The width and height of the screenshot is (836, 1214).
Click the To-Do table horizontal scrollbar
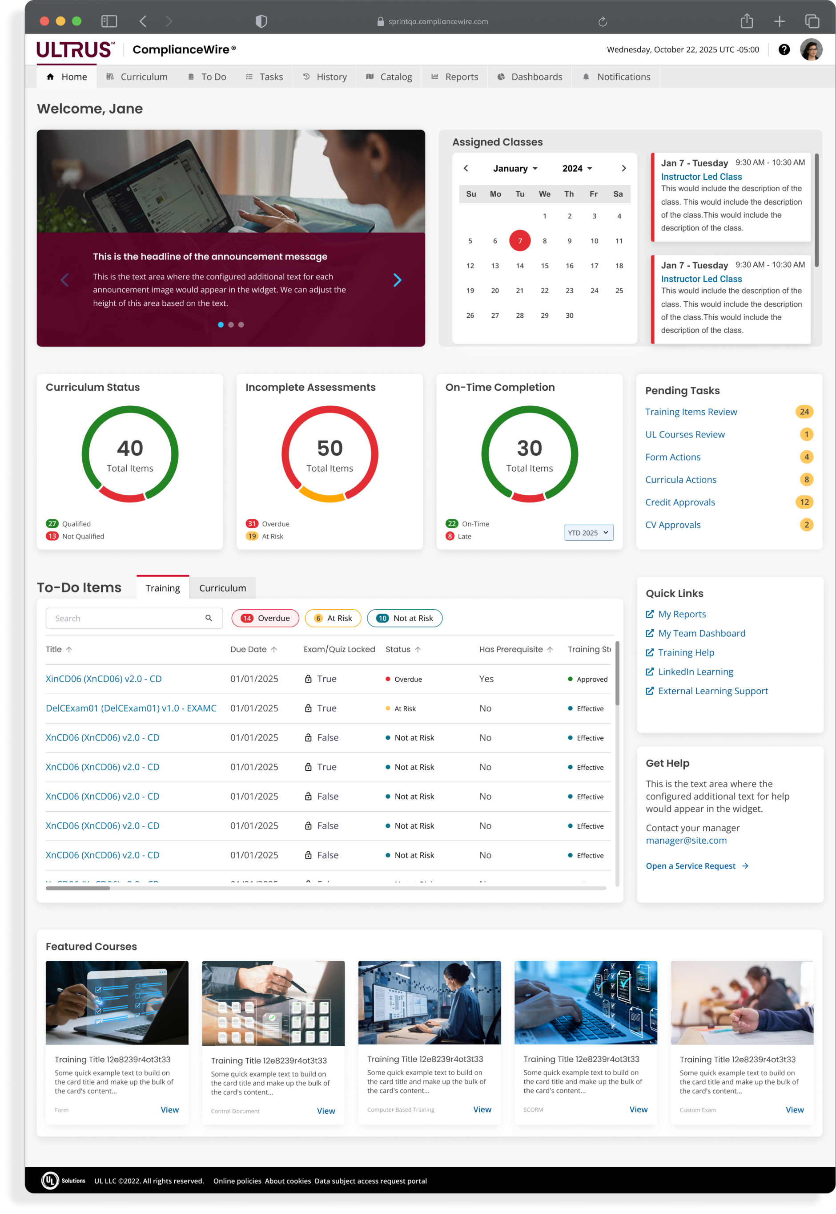[x=326, y=888]
